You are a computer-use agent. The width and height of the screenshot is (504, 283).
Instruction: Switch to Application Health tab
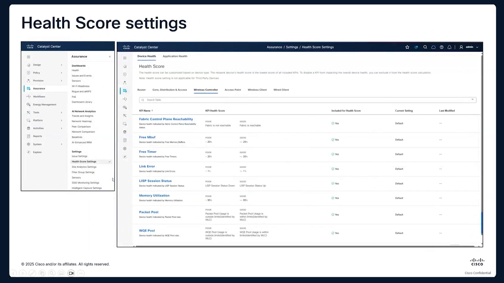(x=175, y=56)
